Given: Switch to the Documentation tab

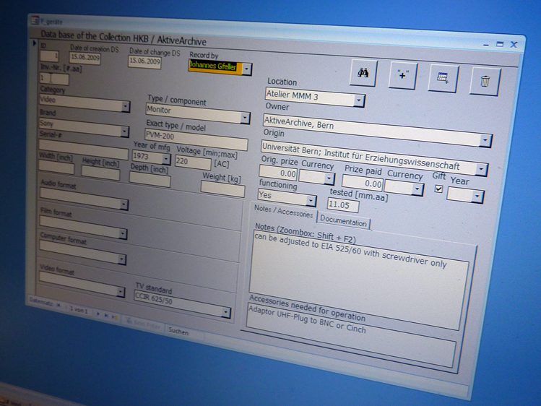Looking at the screenshot, I should pyautogui.click(x=343, y=221).
